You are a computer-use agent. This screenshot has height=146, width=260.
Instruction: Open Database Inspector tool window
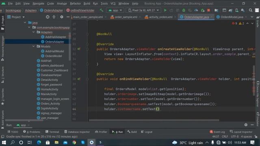click(77, 132)
